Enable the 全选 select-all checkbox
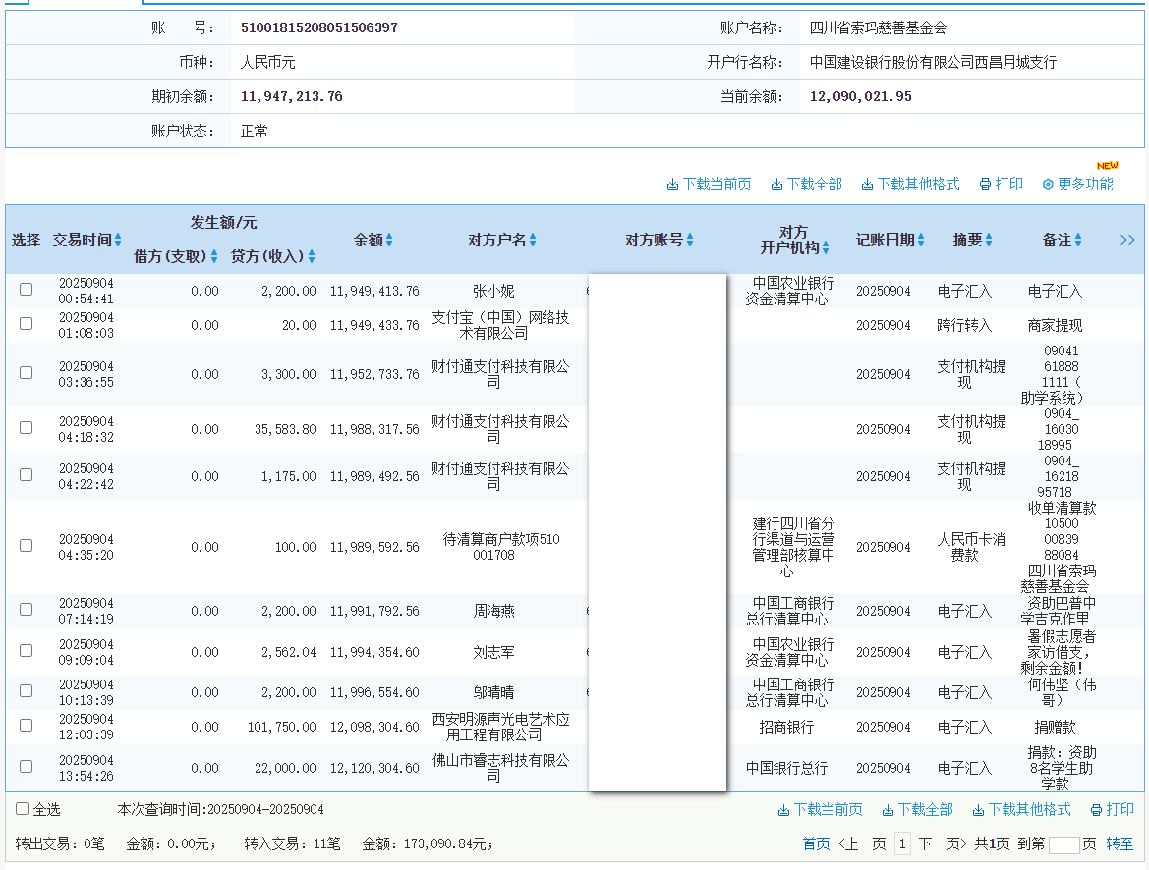This screenshot has width=1149, height=870. [x=22, y=809]
